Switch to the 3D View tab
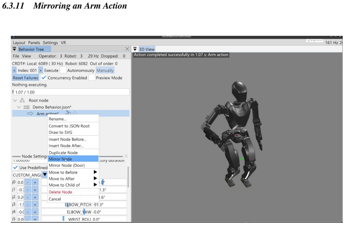Screen dimensions: 345x225 tap(147, 49)
